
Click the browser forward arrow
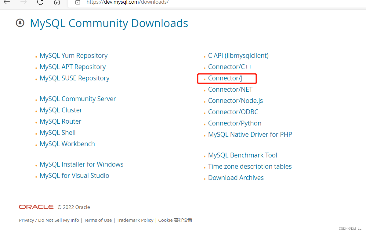coord(23,2)
